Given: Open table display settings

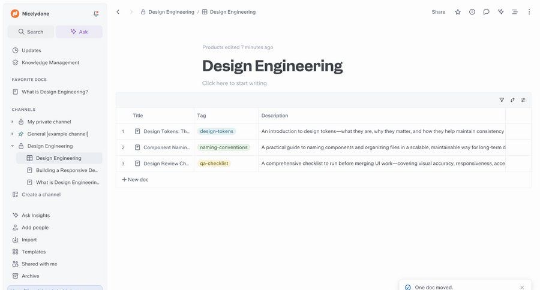Looking at the screenshot, I should (x=523, y=100).
